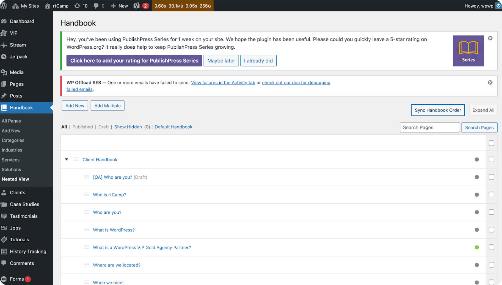Open Handbook in the sidebar menu
Image resolution: width=502 pixels, height=285 pixels.
(x=26, y=107)
